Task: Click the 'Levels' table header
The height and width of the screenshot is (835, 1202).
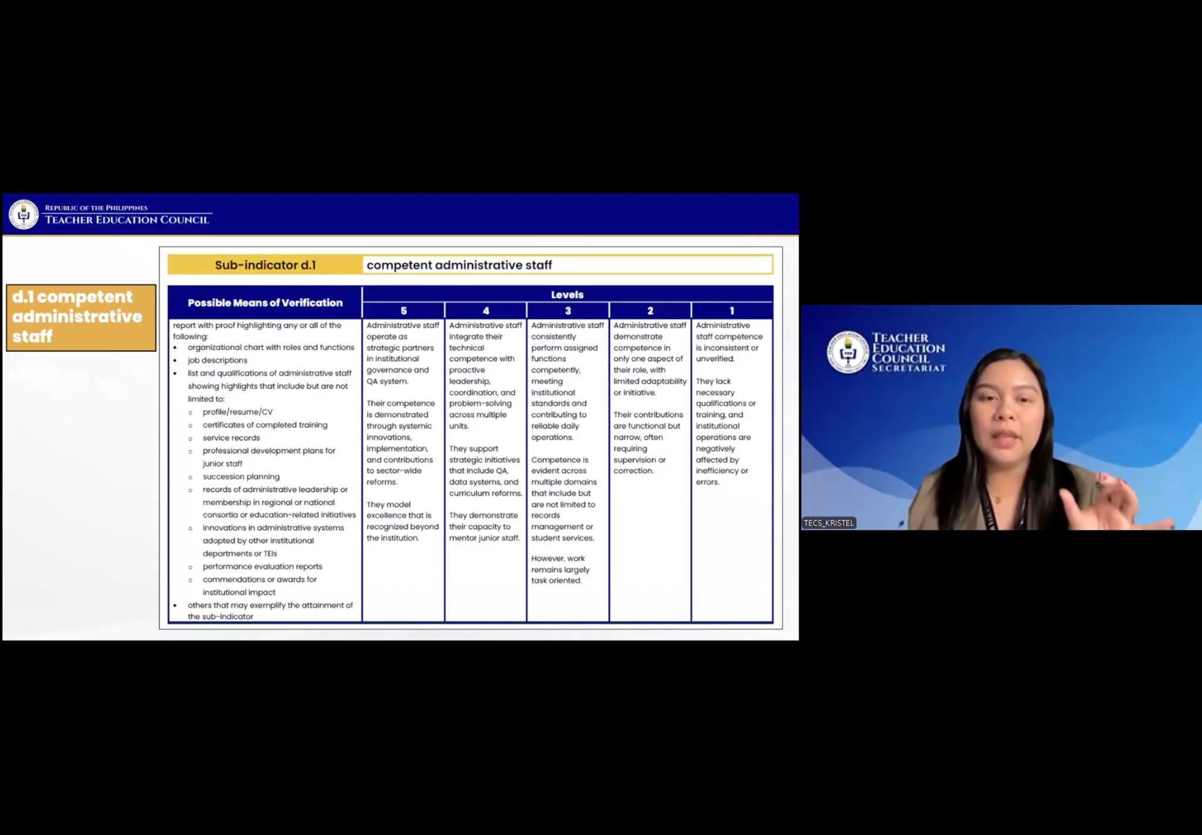Action: coord(567,295)
